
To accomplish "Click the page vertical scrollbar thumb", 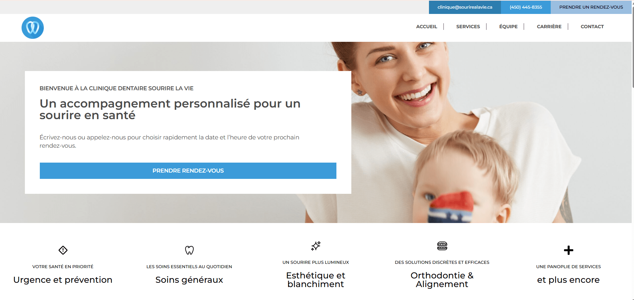I will pos(633,46).
